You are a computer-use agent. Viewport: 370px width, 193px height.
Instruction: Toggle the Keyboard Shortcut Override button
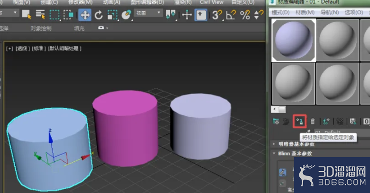(201, 15)
